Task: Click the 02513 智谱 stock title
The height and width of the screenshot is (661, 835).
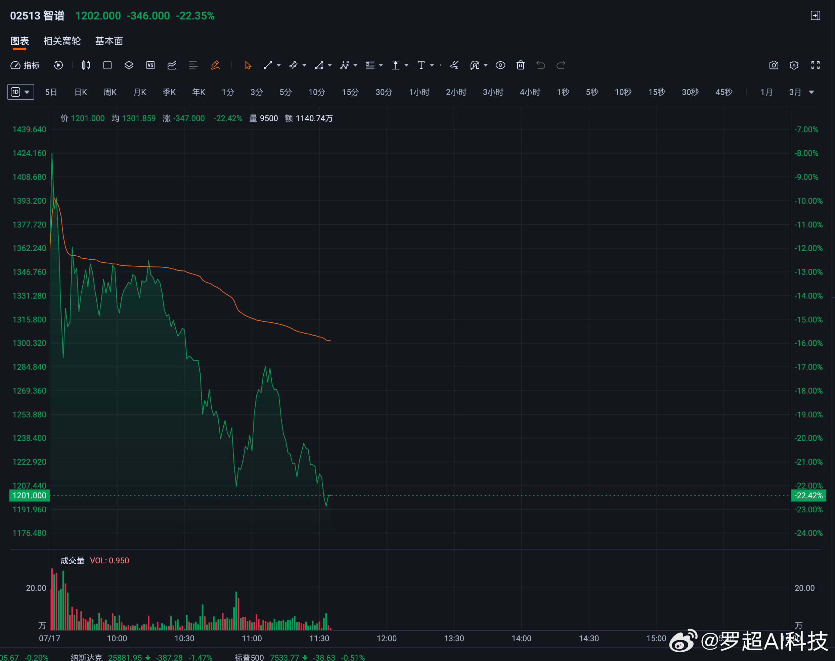Action: tap(37, 15)
